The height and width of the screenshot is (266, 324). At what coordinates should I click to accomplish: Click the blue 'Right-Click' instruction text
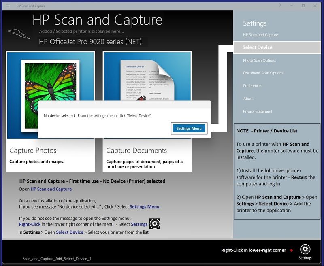click(x=30, y=224)
